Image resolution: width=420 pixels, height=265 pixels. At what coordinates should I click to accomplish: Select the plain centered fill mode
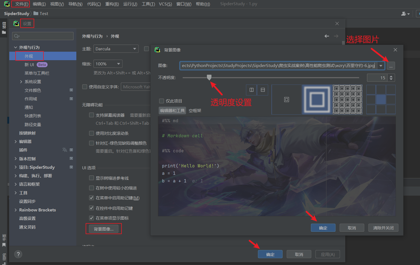[x=286, y=100]
